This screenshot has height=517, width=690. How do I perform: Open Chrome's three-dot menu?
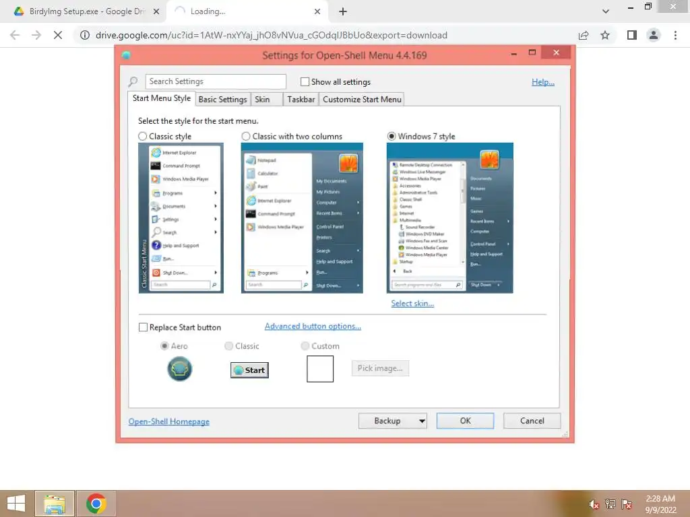click(675, 35)
